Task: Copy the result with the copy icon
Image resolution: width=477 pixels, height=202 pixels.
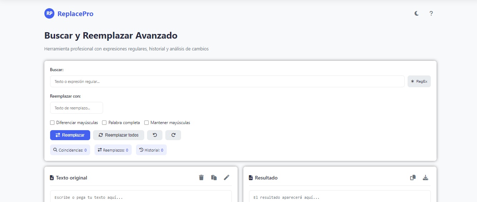Action: (x=413, y=177)
